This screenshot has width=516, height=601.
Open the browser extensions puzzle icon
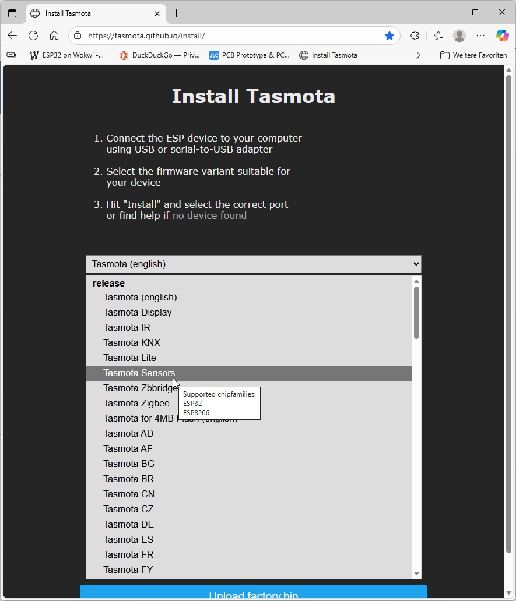[x=415, y=36]
